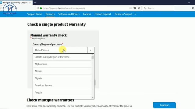Select American Samoa from the list
The width and height of the screenshot is (195, 109).
[x=62, y=85]
